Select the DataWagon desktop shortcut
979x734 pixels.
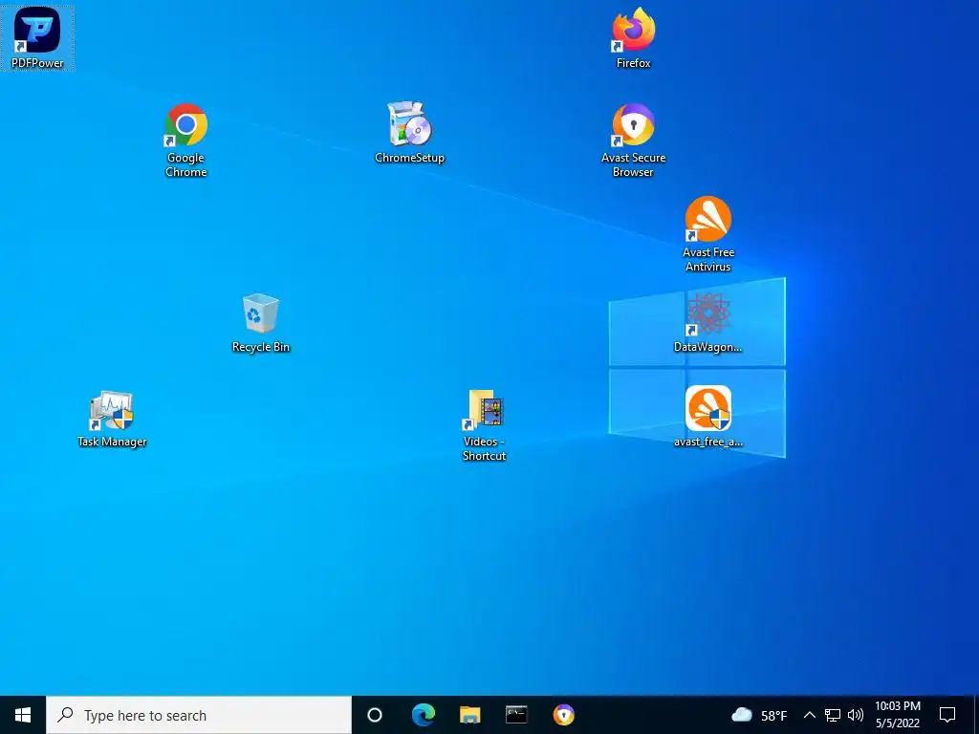coord(708,322)
